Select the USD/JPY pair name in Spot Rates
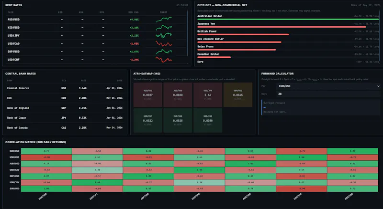This screenshot has width=383, height=209. [x=13, y=36]
